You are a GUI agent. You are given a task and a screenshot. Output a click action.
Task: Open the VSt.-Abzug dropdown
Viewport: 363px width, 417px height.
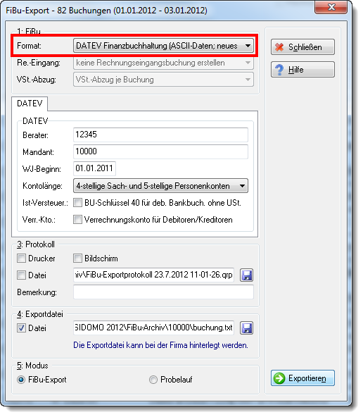coord(163,80)
